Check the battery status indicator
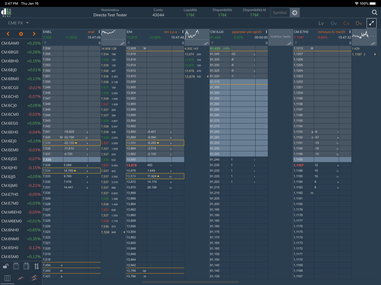 (372, 3)
